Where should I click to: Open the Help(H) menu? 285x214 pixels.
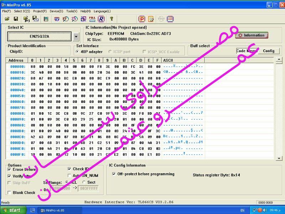pyautogui.click(x=85, y=11)
